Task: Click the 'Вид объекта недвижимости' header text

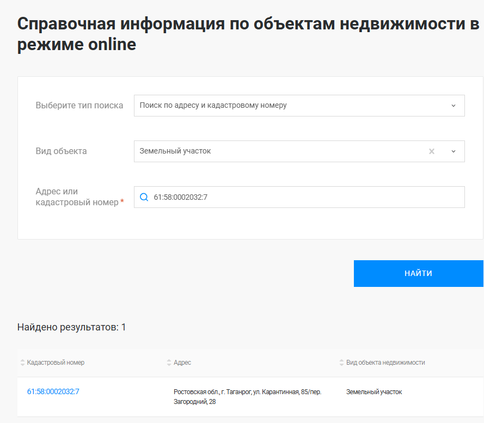Action: coord(385,363)
